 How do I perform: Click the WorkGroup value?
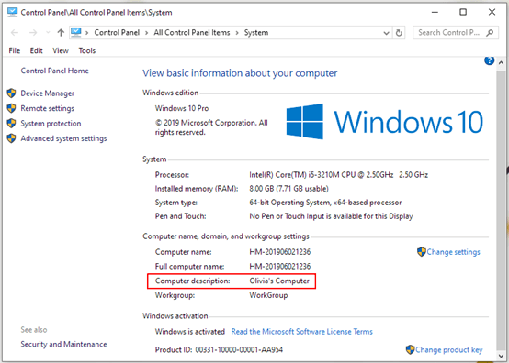click(x=268, y=295)
